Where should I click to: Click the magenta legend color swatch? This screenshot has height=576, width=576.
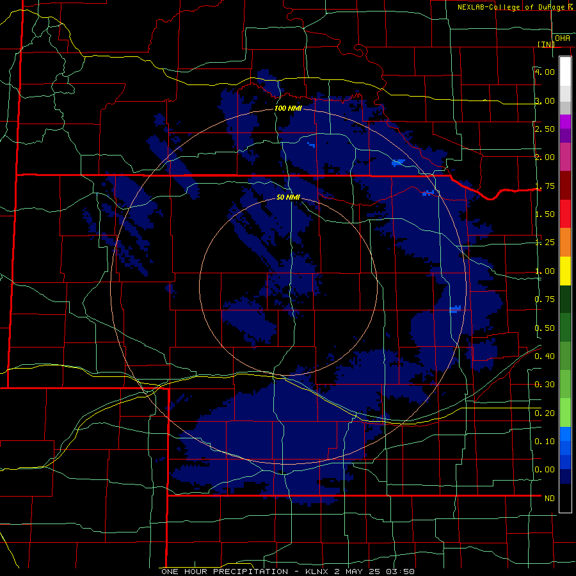[x=565, y=122]
